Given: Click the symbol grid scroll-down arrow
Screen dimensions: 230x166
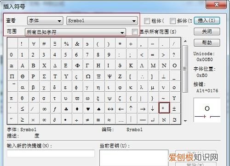Looking at the screenshot, I should 185,121.
